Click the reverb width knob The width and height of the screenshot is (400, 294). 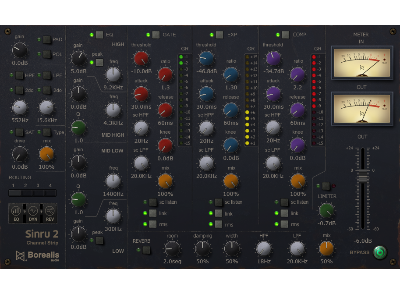232,248
